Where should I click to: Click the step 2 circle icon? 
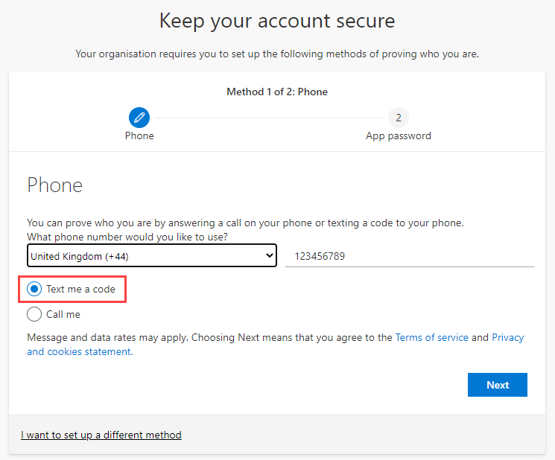pyautogui.click(x=398, y=118)
